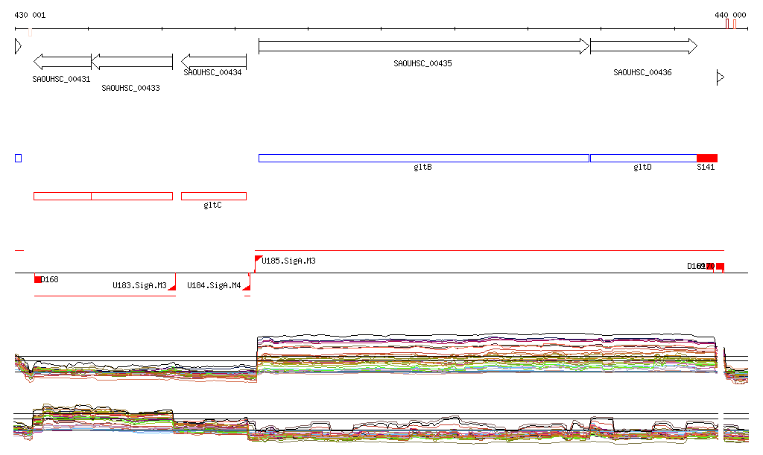
Task: Click the 'gltB' text label
Action: point(423,168)
